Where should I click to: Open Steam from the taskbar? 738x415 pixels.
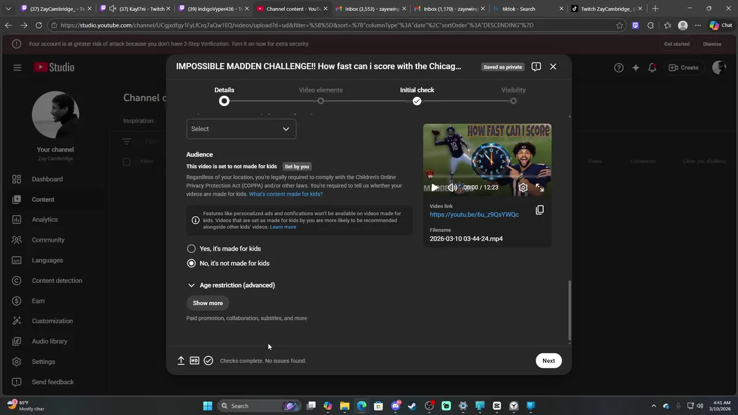click(412, 406)
